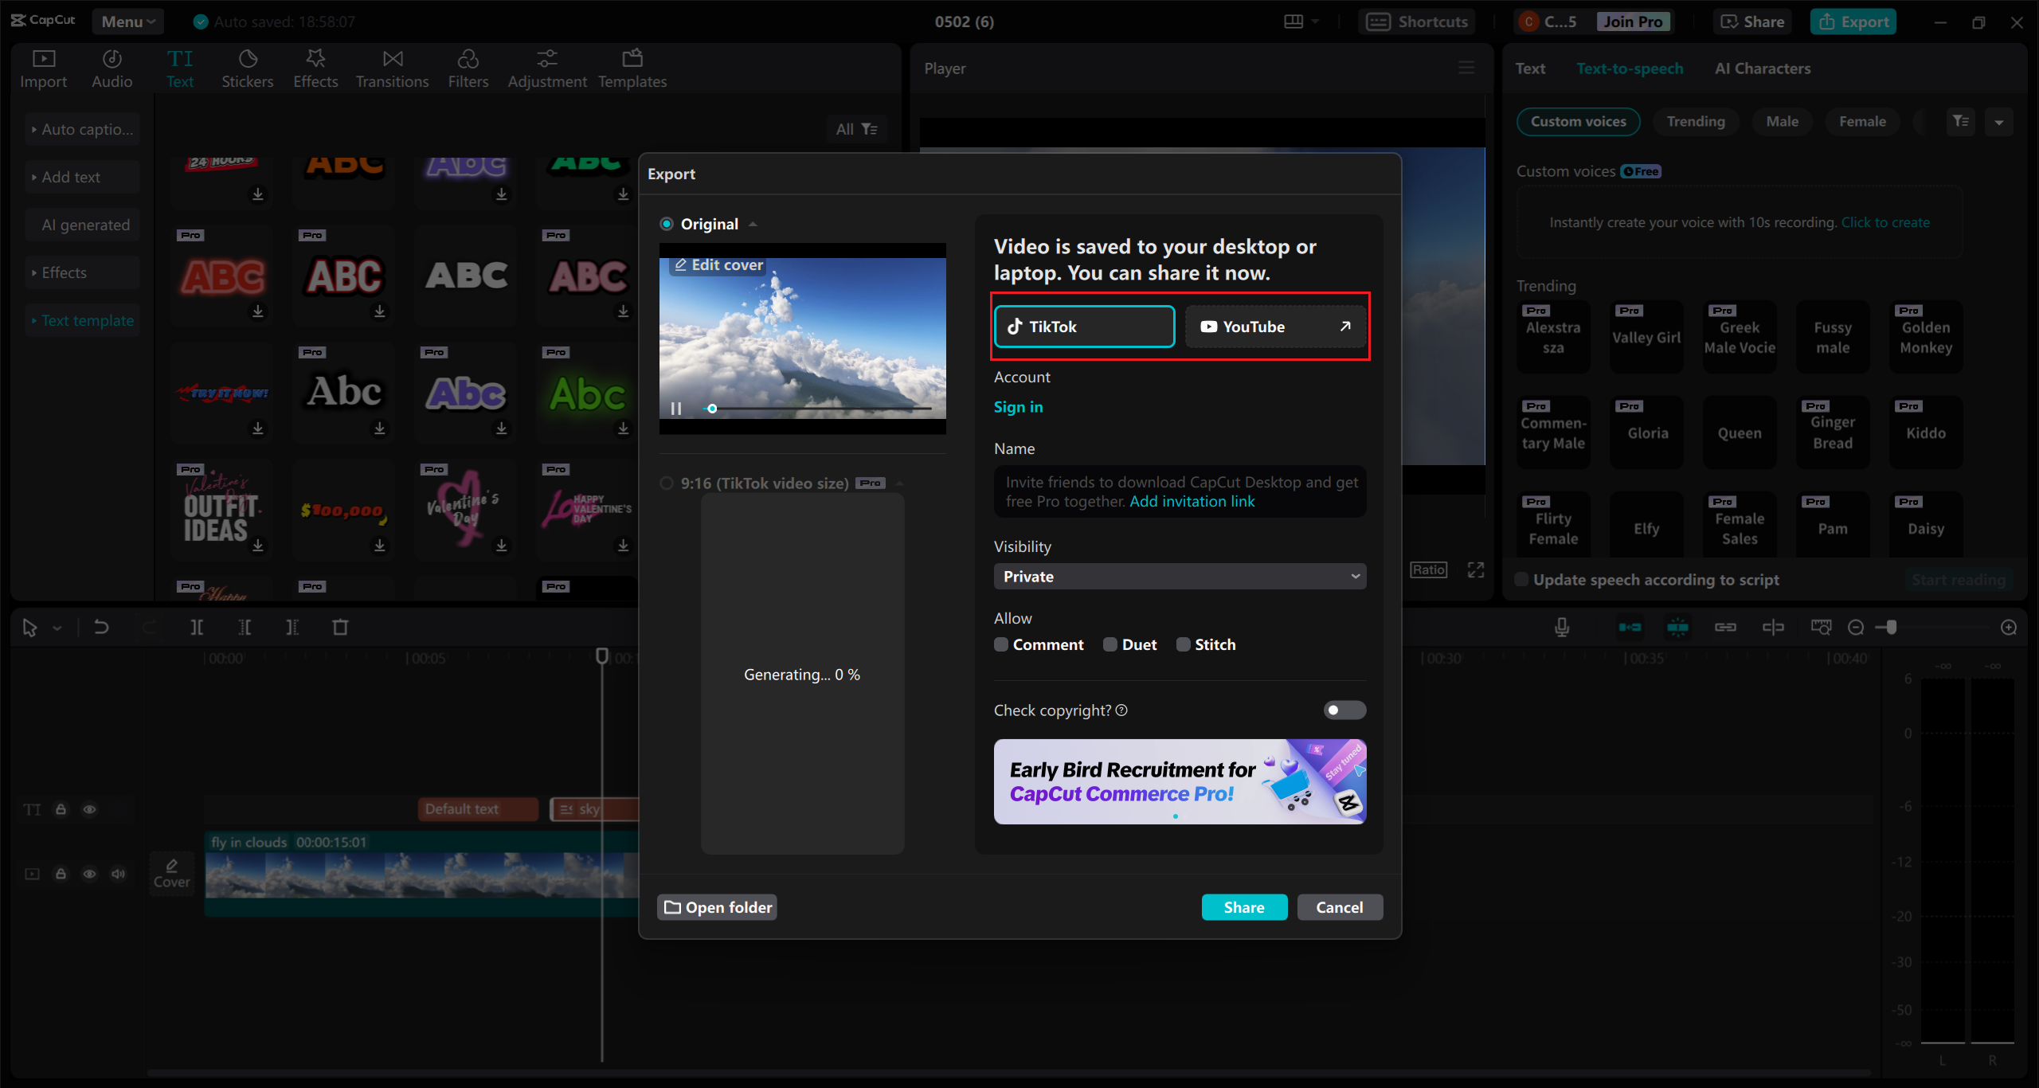This screenshot has width=2039, height=1088.
Task: Click the Add invitation link
Action: tap(1191, 500)
